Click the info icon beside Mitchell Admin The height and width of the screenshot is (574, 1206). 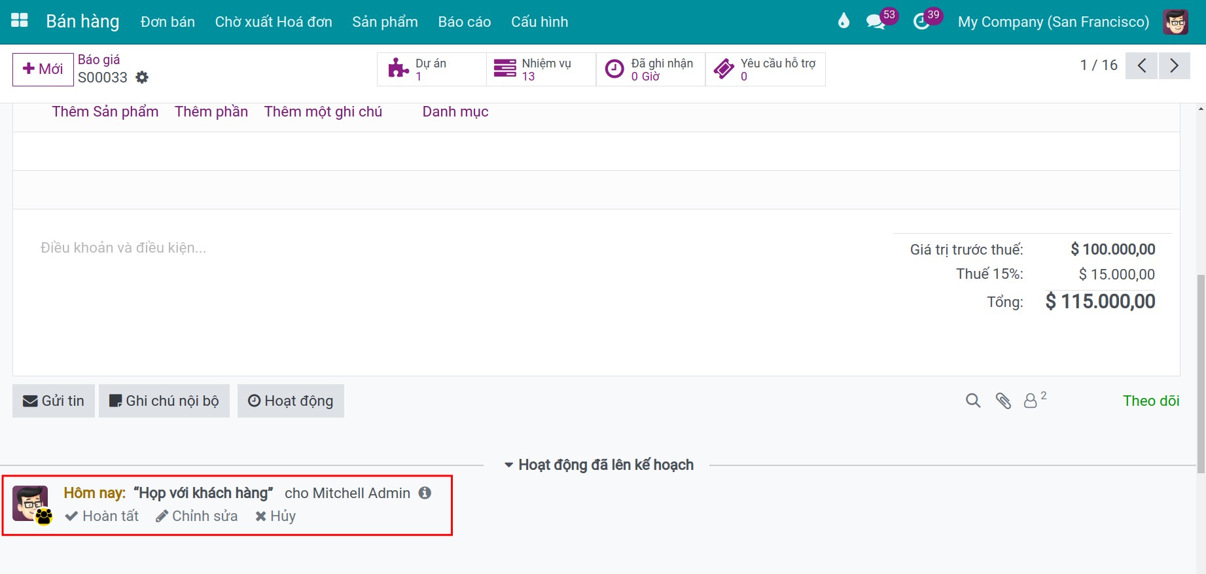pos(425,493)
